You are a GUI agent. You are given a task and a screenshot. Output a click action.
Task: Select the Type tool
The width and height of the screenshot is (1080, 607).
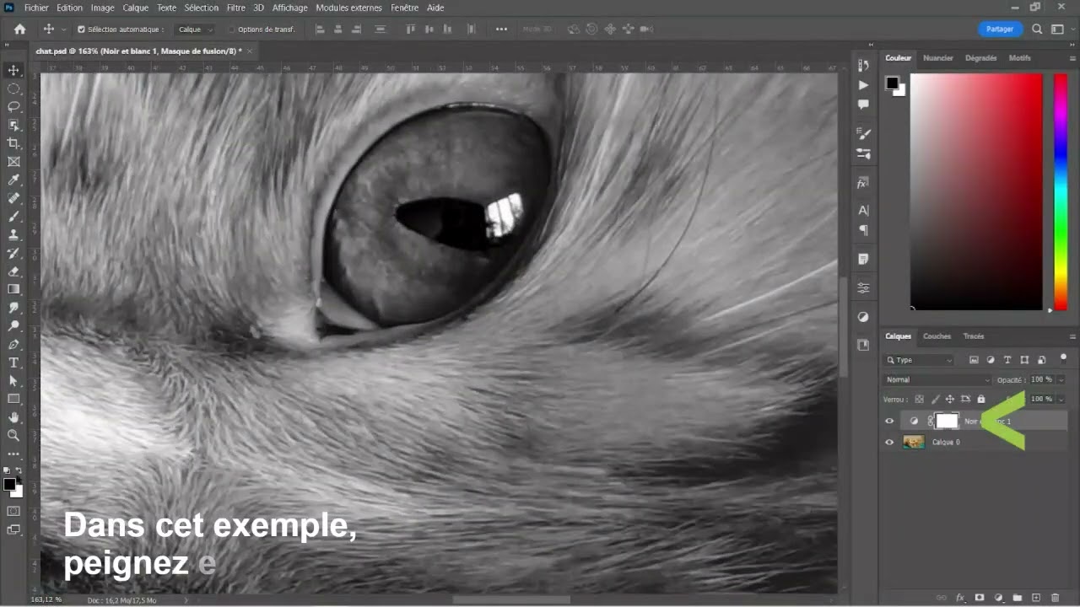click(x=13, y=363)
